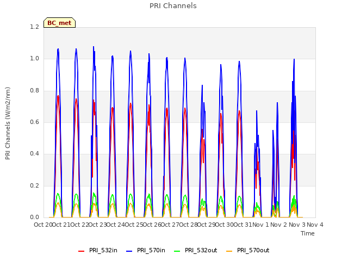Screen dimensions: 348x261
Task: Click the third blue peak's highest spike
Action: (94, 47)
